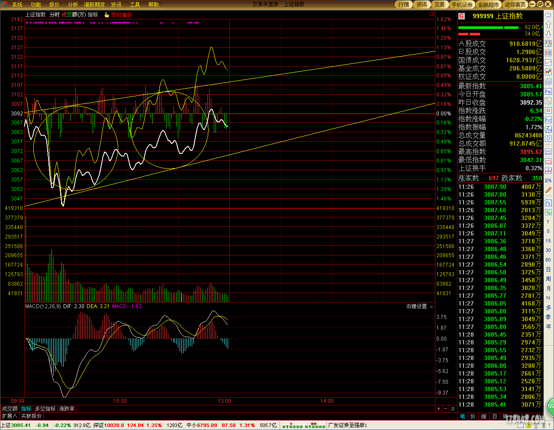
Task: Select the 多空指标 bottom tab
Action: (45, 408)
